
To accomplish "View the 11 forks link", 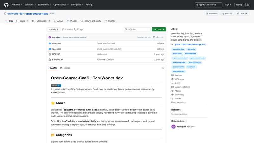I will point(176,99).
